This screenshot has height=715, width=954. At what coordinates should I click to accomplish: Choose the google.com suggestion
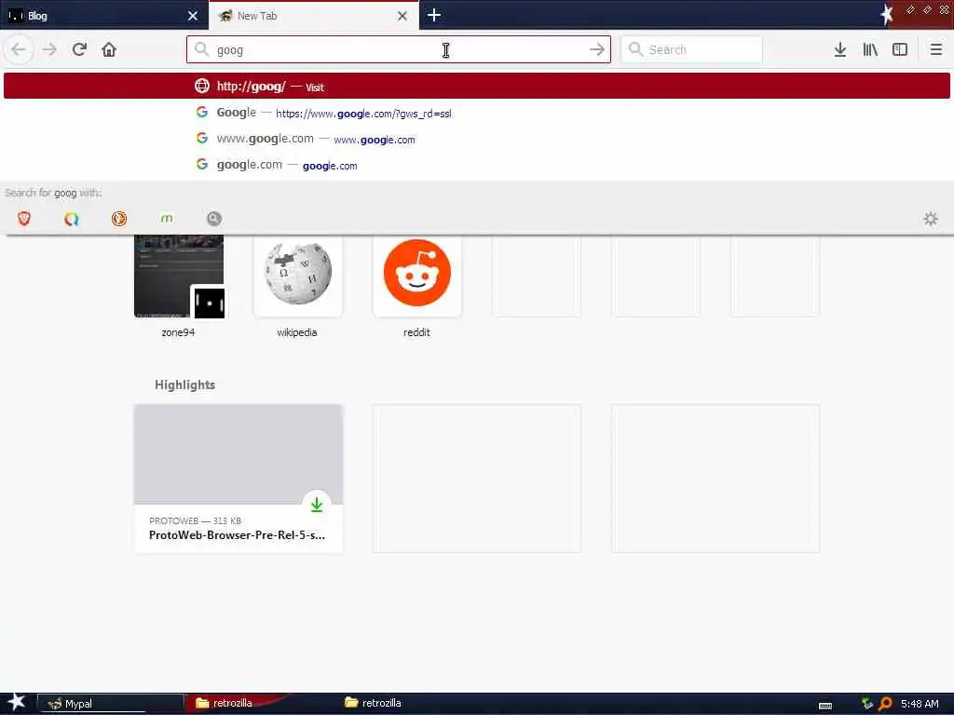[x=477, y=165]
